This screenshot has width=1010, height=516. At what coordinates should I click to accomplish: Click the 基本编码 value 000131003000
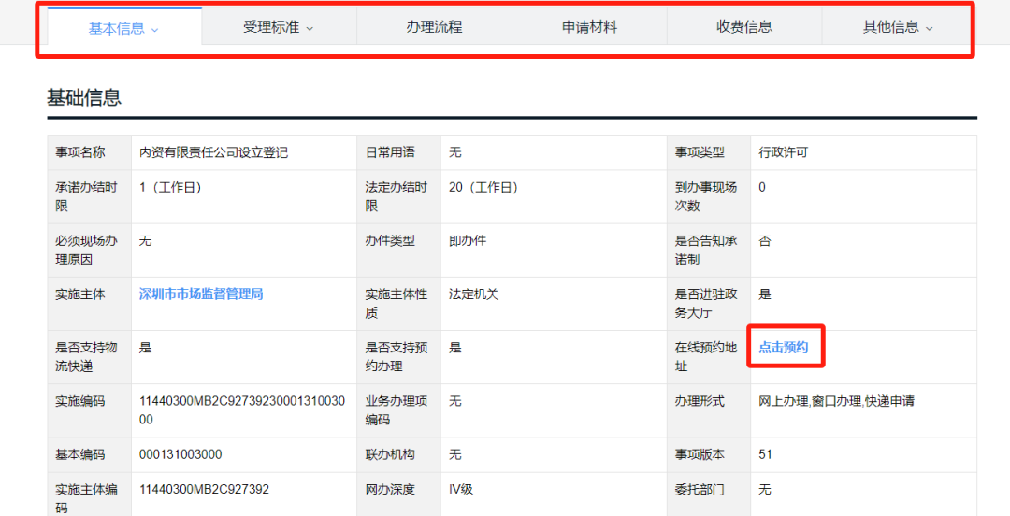(181, 454)
